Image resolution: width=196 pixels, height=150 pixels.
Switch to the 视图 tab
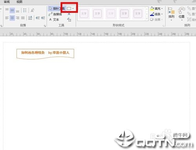pyautogui.click(x=19, y=2)
